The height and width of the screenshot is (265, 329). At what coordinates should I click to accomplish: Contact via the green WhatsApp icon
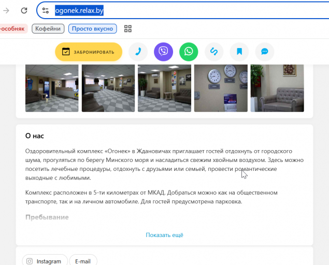click(189, 52)
